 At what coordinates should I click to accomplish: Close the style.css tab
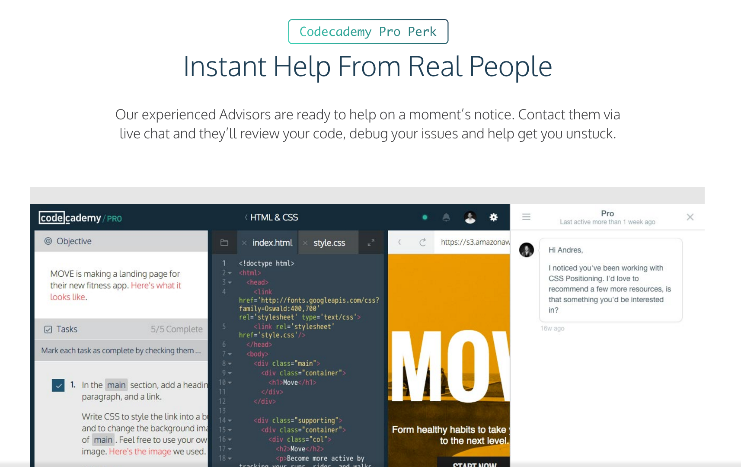click(x=305, y=243)
